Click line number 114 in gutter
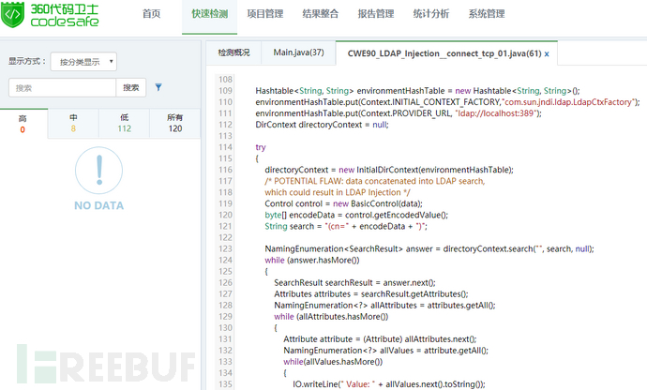The width and height of the screenshot is (647, 390). coord(225,147)
